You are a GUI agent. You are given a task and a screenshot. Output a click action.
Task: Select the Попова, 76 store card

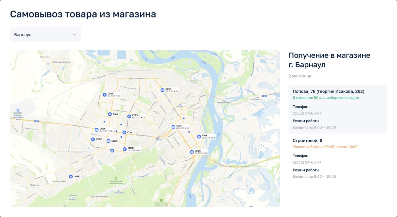point(337,109)
